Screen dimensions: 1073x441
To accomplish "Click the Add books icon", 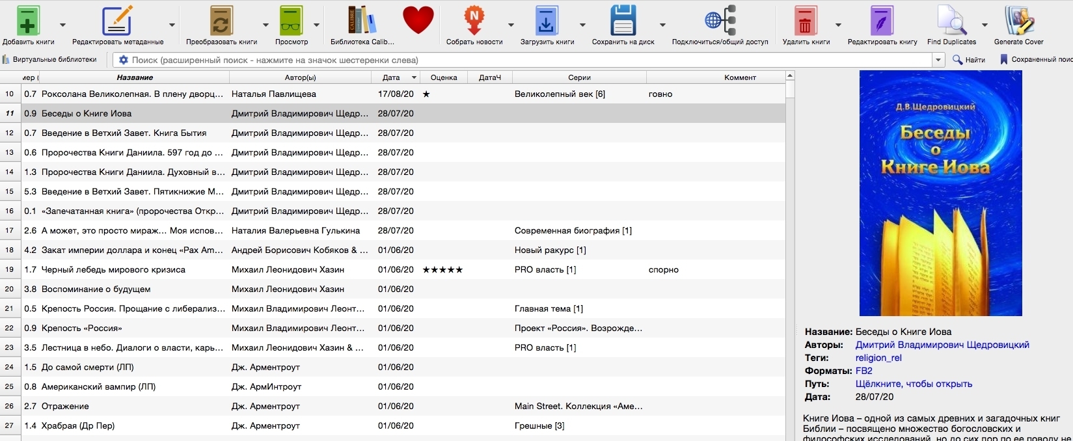I will pos(28,21).
